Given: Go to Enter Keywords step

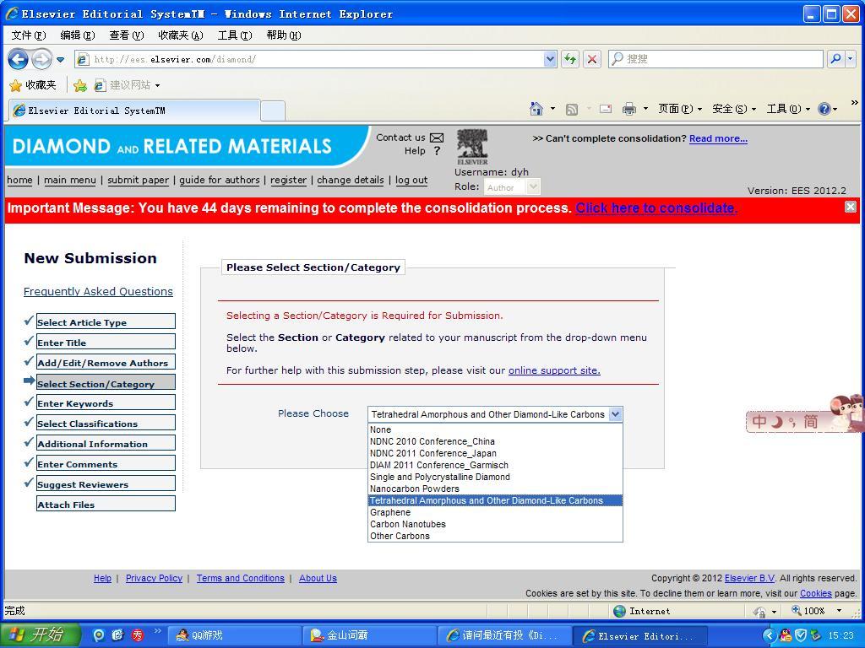Looking at the screenshot, I should (106, 402).
